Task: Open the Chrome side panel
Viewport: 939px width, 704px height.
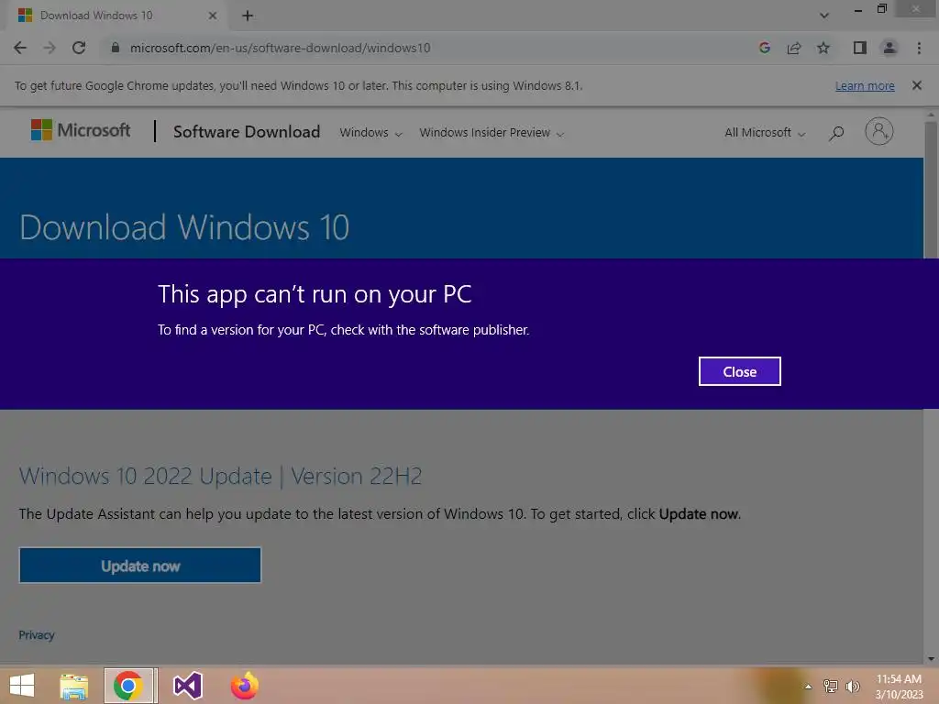Action: point(859,48)
